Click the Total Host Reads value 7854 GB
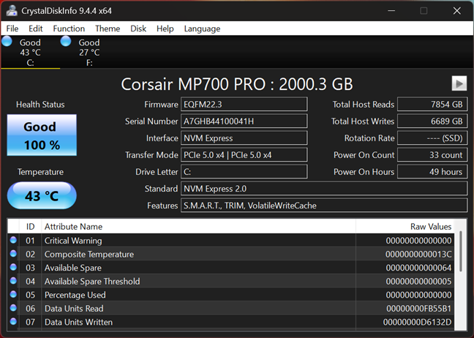474x338 pixels. click(432, 105)
